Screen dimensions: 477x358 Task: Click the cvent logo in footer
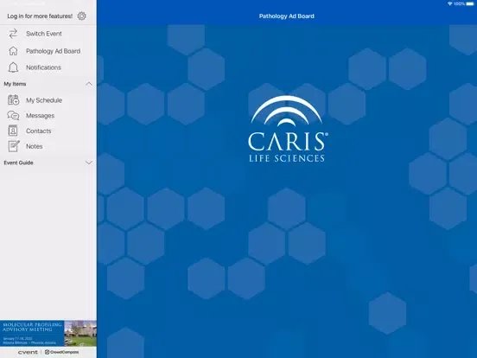(x=28, y=352)
